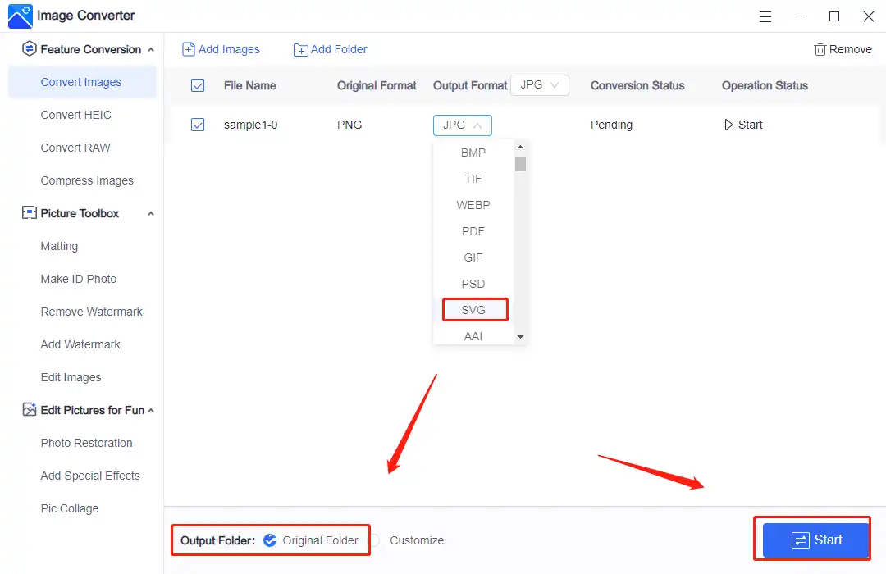Select Original Folder output option
886x574 pixels.
pyautogui.click(x=270, y=540)
